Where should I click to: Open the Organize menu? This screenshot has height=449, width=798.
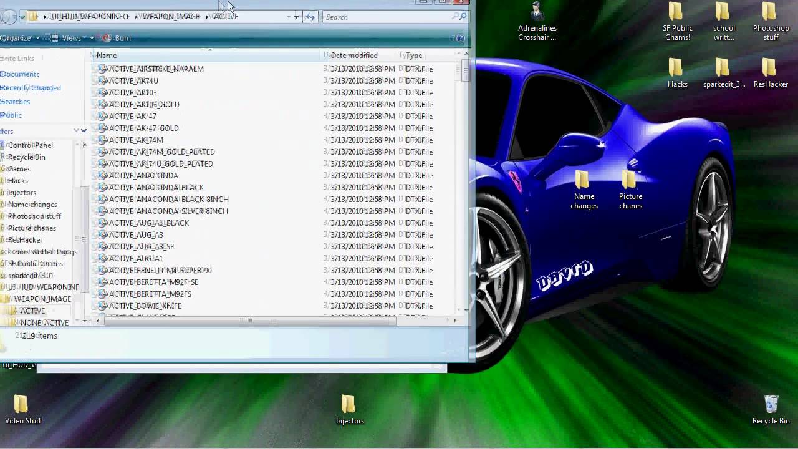point(19,38)
